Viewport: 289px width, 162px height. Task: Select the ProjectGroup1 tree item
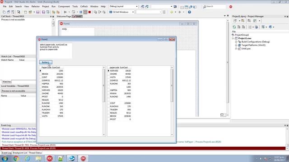242,35
